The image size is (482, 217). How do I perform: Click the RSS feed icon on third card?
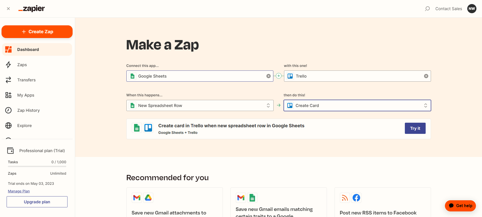345,197
